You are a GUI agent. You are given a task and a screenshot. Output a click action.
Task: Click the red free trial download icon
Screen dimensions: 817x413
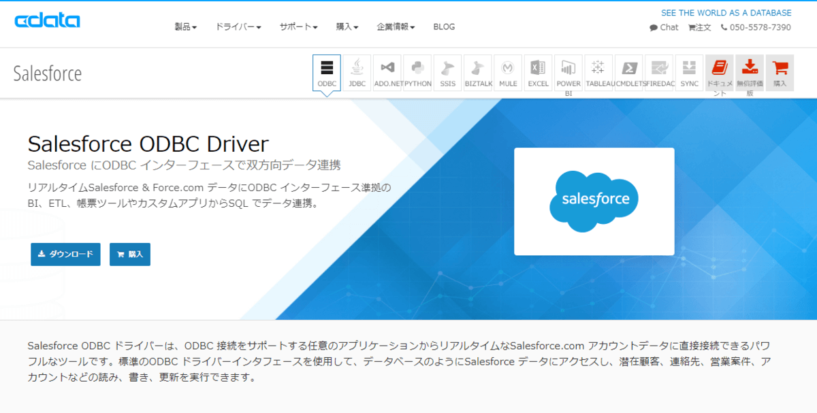(x=750, y=73)
